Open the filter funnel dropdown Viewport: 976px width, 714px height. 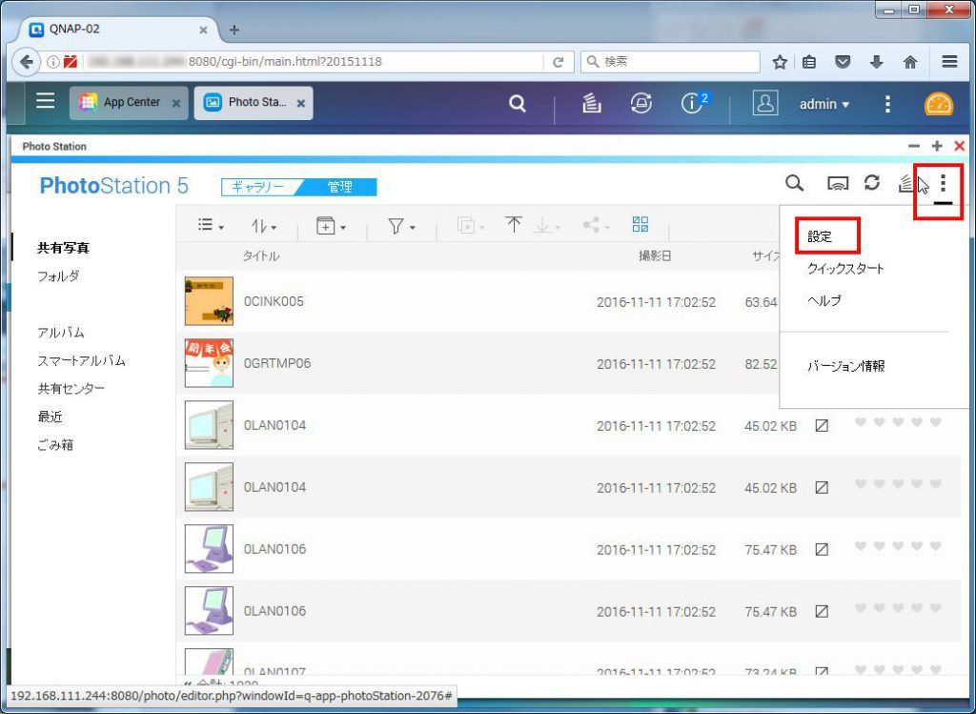click(x=401, y=226)
